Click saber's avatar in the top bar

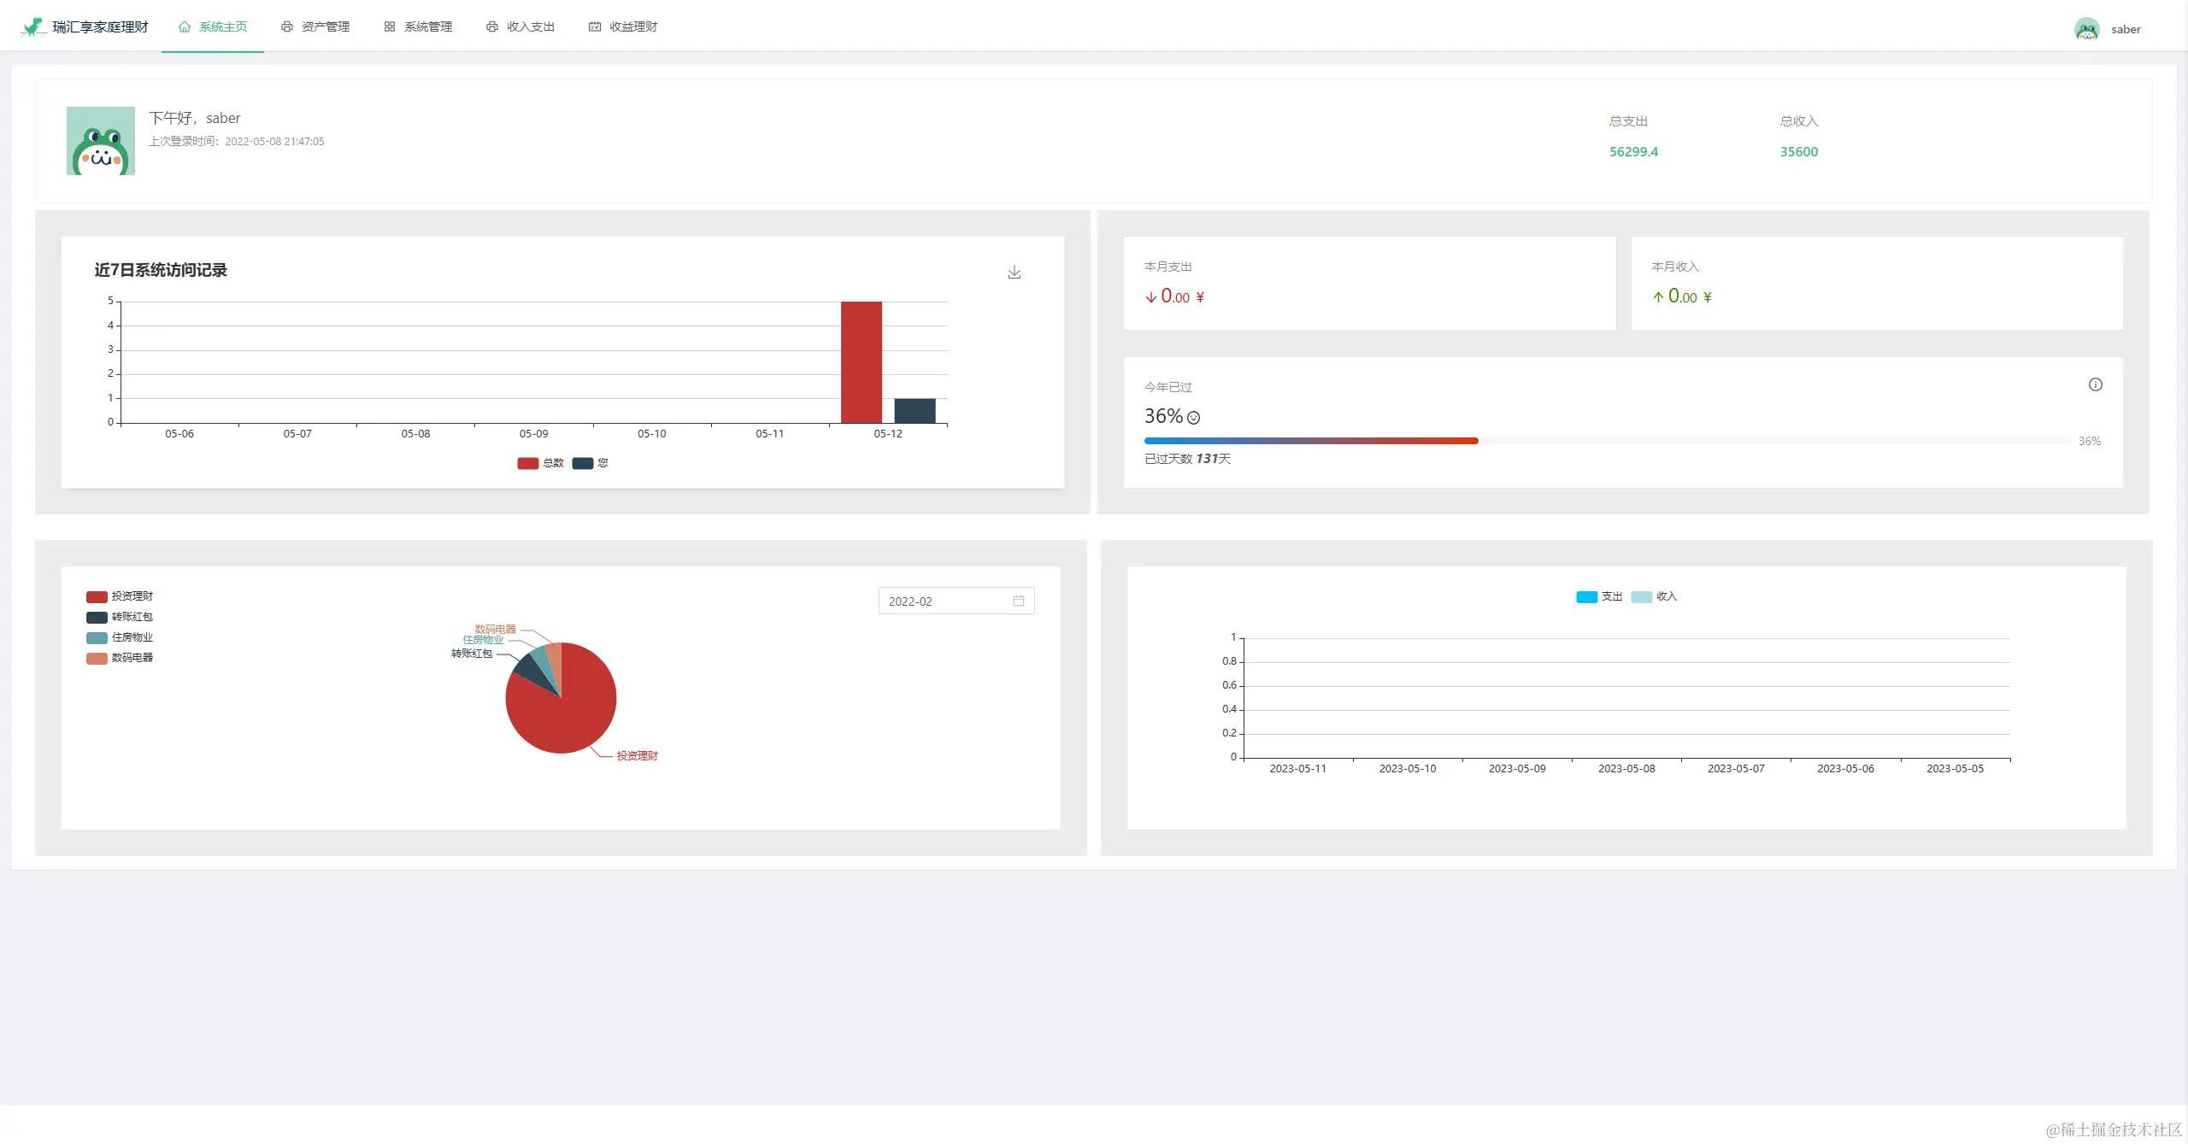pos(2086,29)
